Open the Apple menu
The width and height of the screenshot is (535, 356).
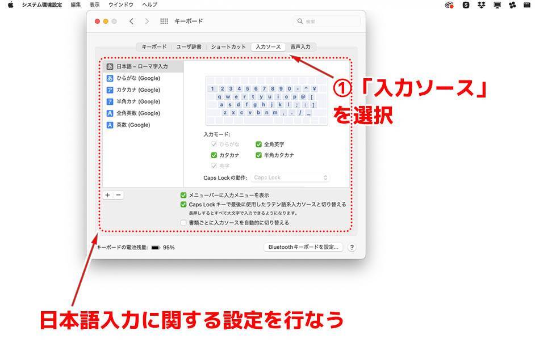[11, 5]
